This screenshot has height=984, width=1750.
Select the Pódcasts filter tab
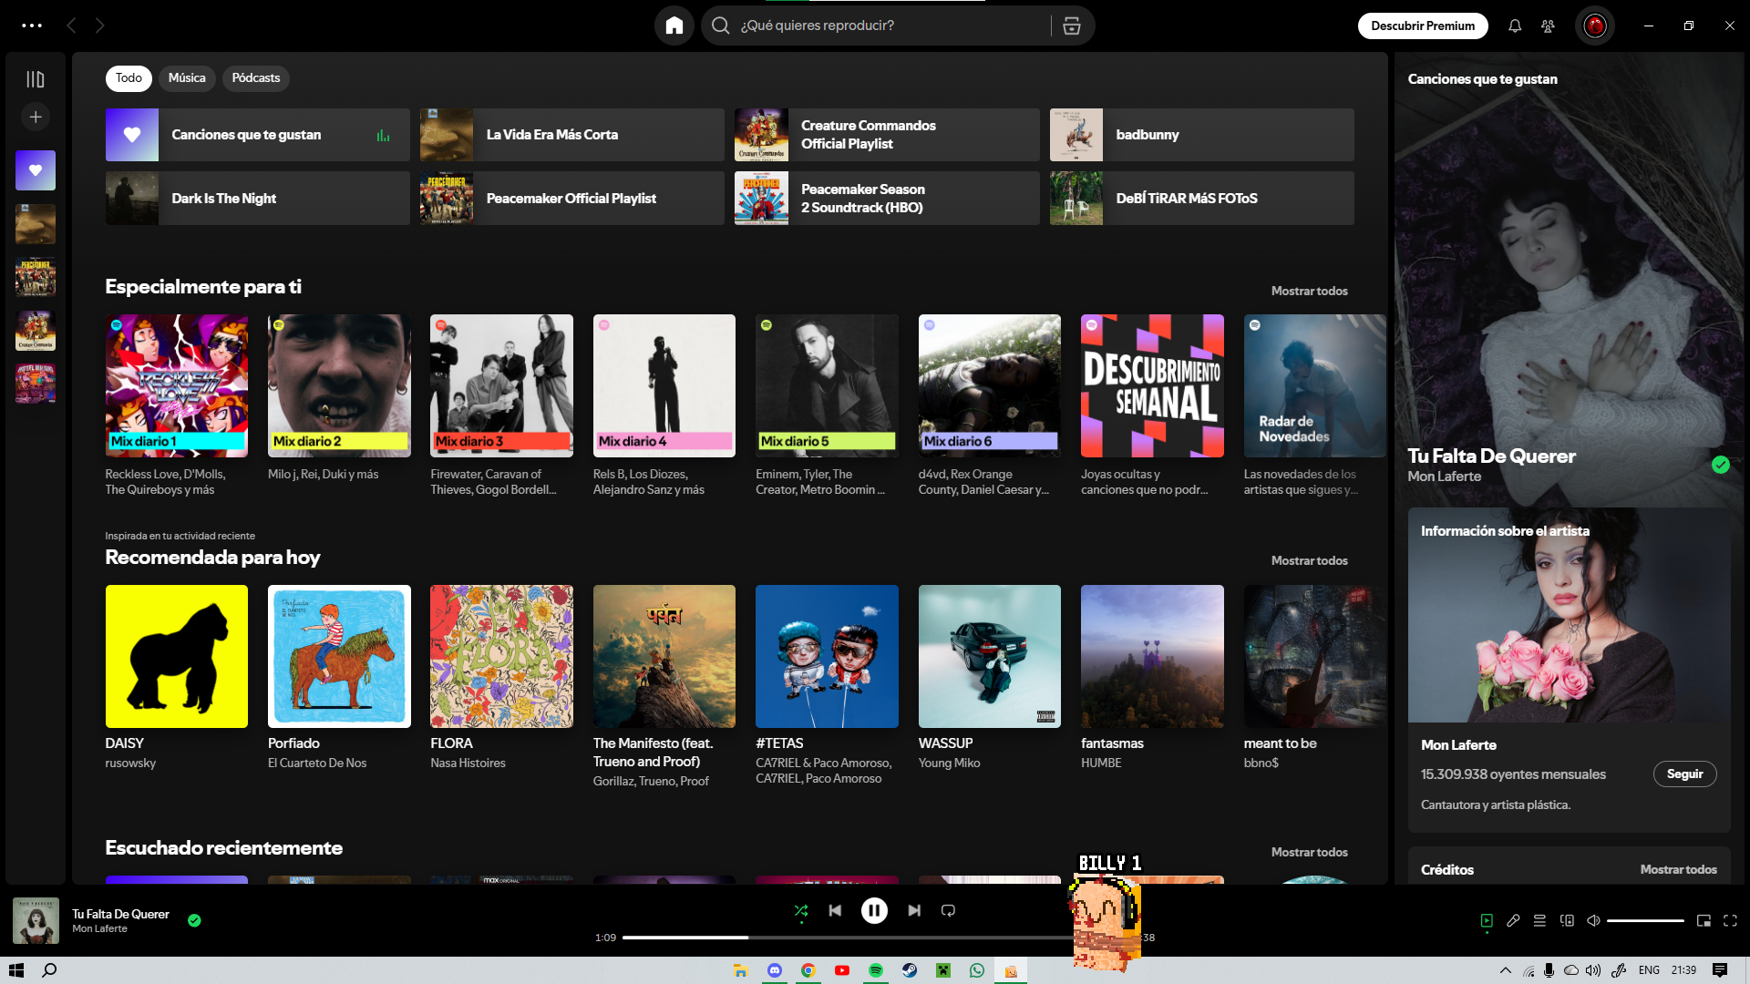click(255, 78)
